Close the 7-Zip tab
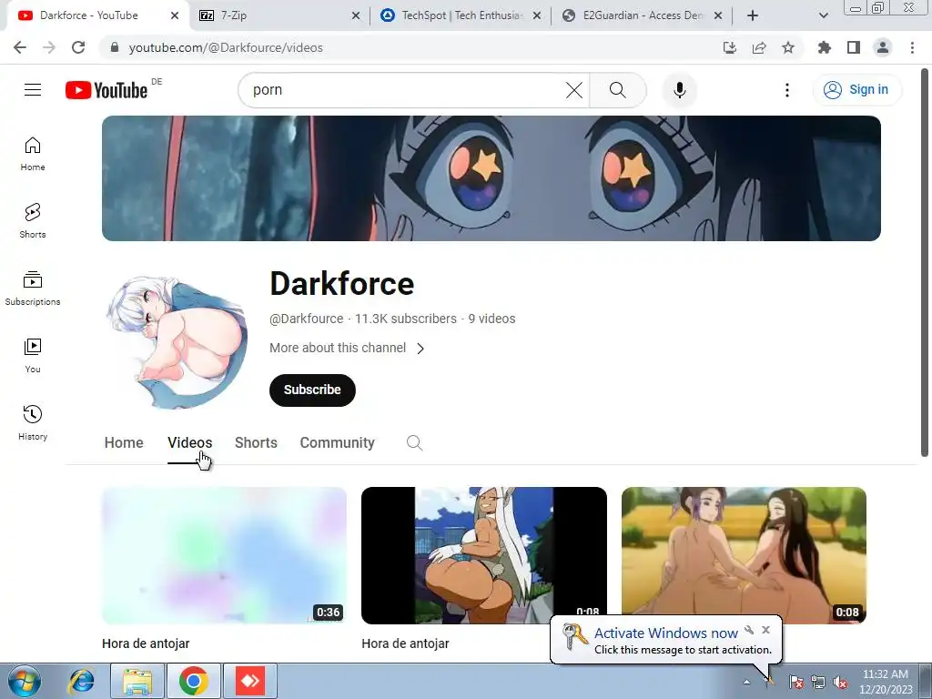This screenshot has width=932, height=699. coord(356,15)
